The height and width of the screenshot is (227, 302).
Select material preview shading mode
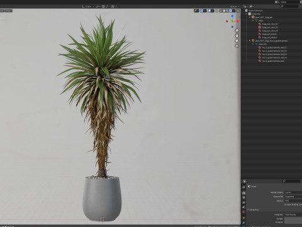point(227,11)
